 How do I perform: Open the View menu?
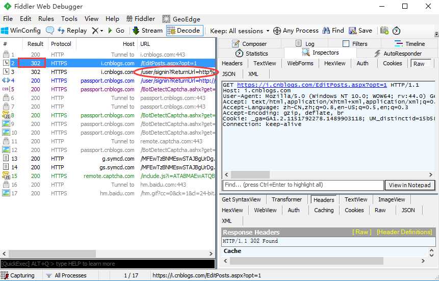pos(92,19)
